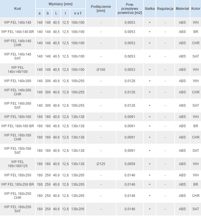Screen dimensions: 201x216
Task: Click the Ø100 connection value
Action: point(101,70)
